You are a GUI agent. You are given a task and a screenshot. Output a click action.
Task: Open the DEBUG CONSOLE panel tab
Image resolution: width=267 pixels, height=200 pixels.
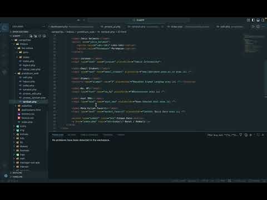click(89, 135)
